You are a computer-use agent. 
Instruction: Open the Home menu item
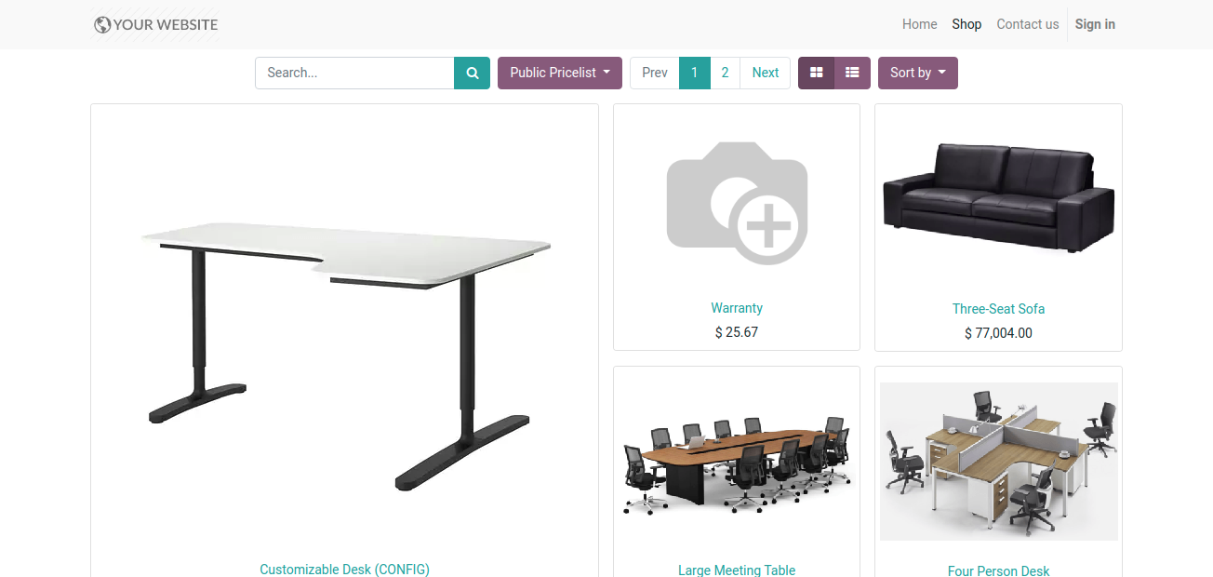pos(919,24)
